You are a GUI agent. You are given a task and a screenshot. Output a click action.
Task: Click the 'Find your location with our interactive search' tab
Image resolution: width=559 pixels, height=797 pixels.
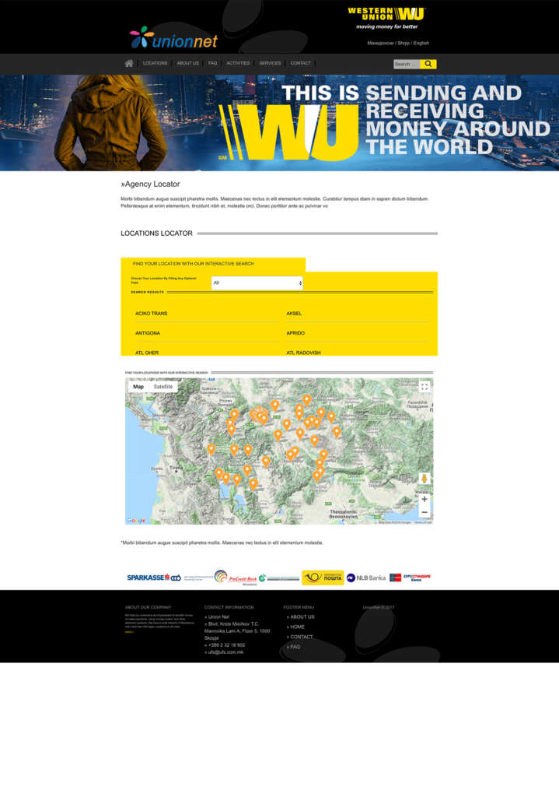click(213, 265)
